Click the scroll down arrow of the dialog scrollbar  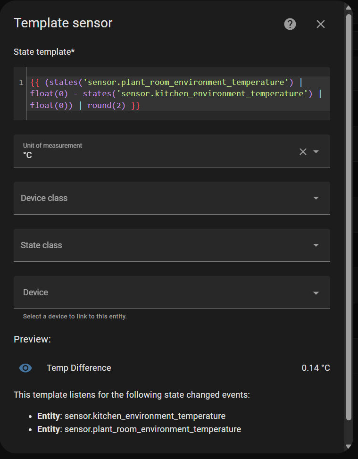(349, 446)
